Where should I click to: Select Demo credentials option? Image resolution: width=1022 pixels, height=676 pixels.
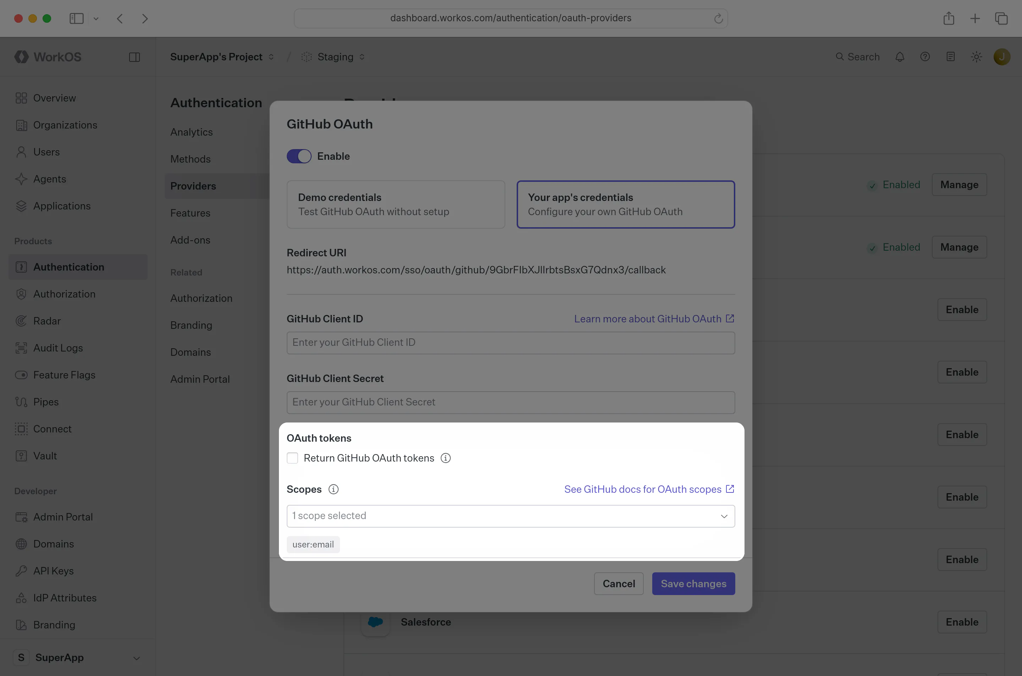click(396, 205)
